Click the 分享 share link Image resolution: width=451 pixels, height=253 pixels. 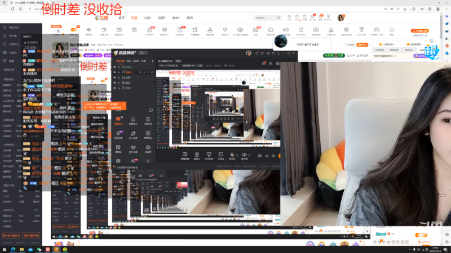(x=351, y=55)
